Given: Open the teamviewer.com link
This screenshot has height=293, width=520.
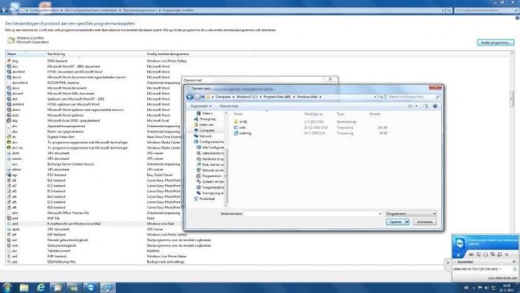Looking at the screenshot, I should tap(502, 278).
